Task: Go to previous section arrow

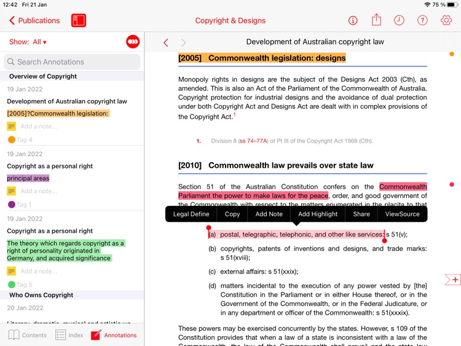Action: (x=166, y=42)
